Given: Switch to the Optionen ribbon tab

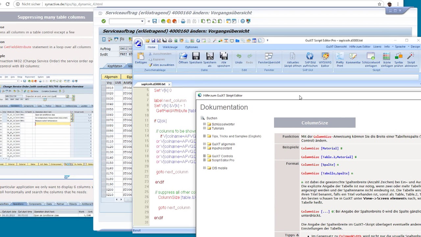Looking at the screenshot, I should pos(191,47).
